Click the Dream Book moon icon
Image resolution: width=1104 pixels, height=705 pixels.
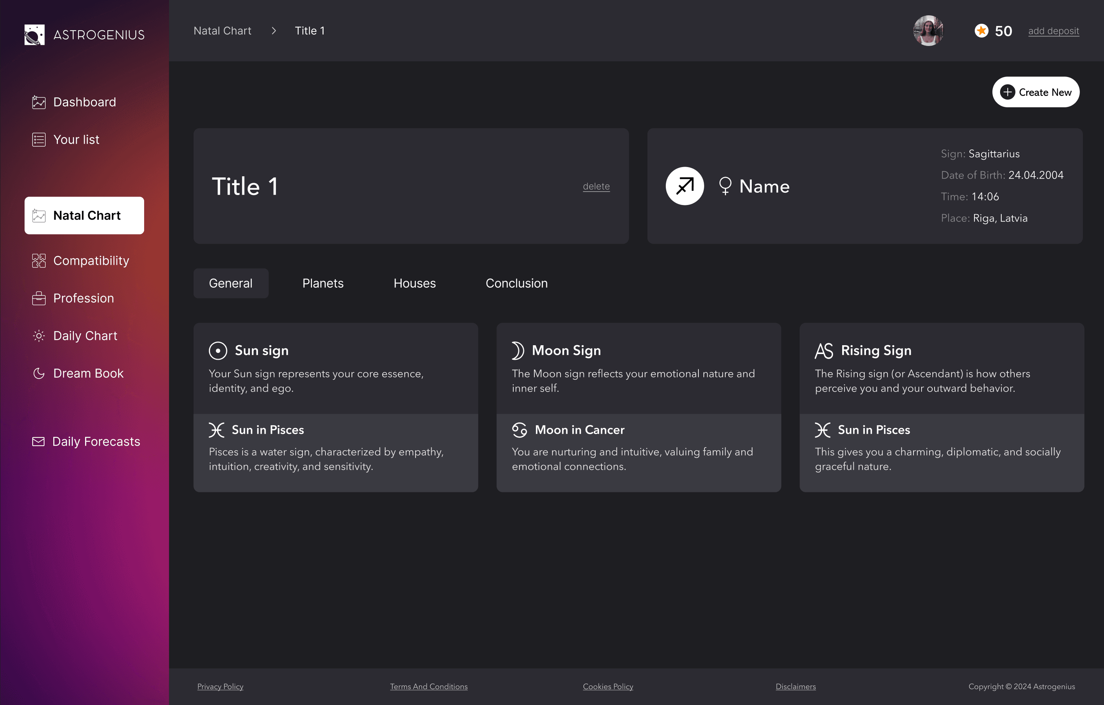click(x=39, y=374)
